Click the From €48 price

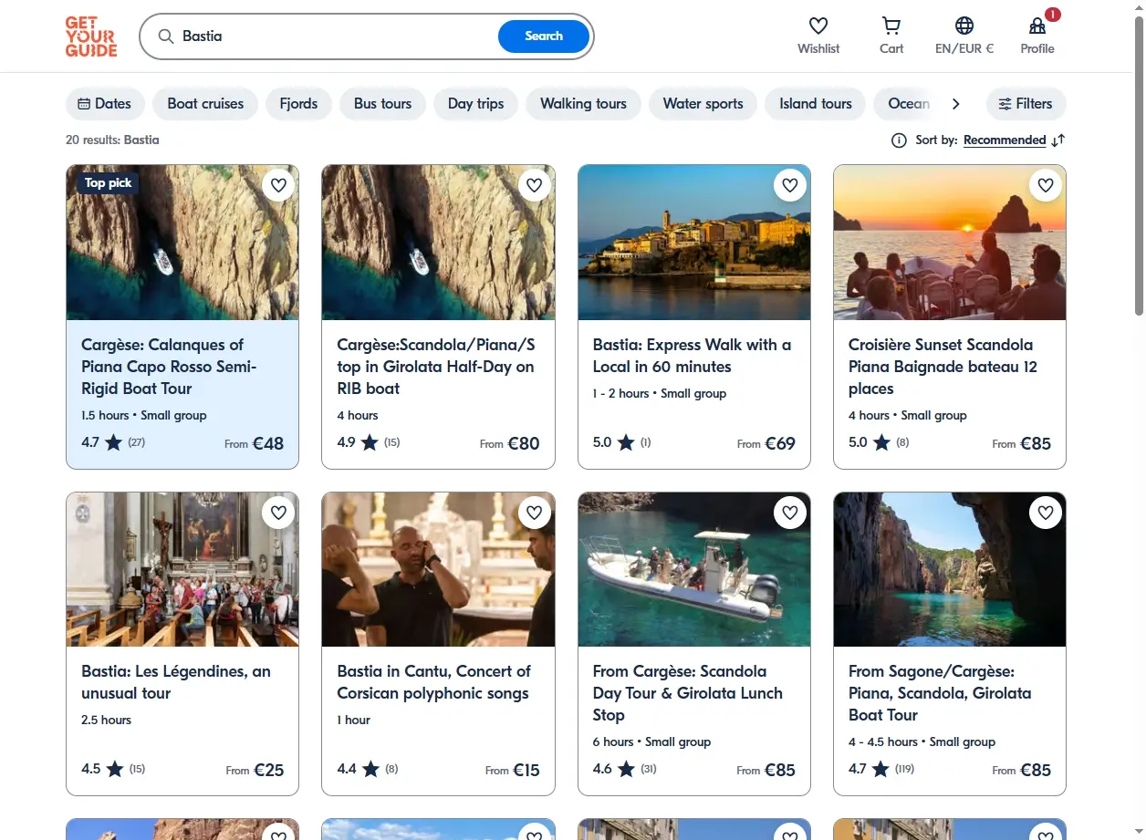click(255, 444)
